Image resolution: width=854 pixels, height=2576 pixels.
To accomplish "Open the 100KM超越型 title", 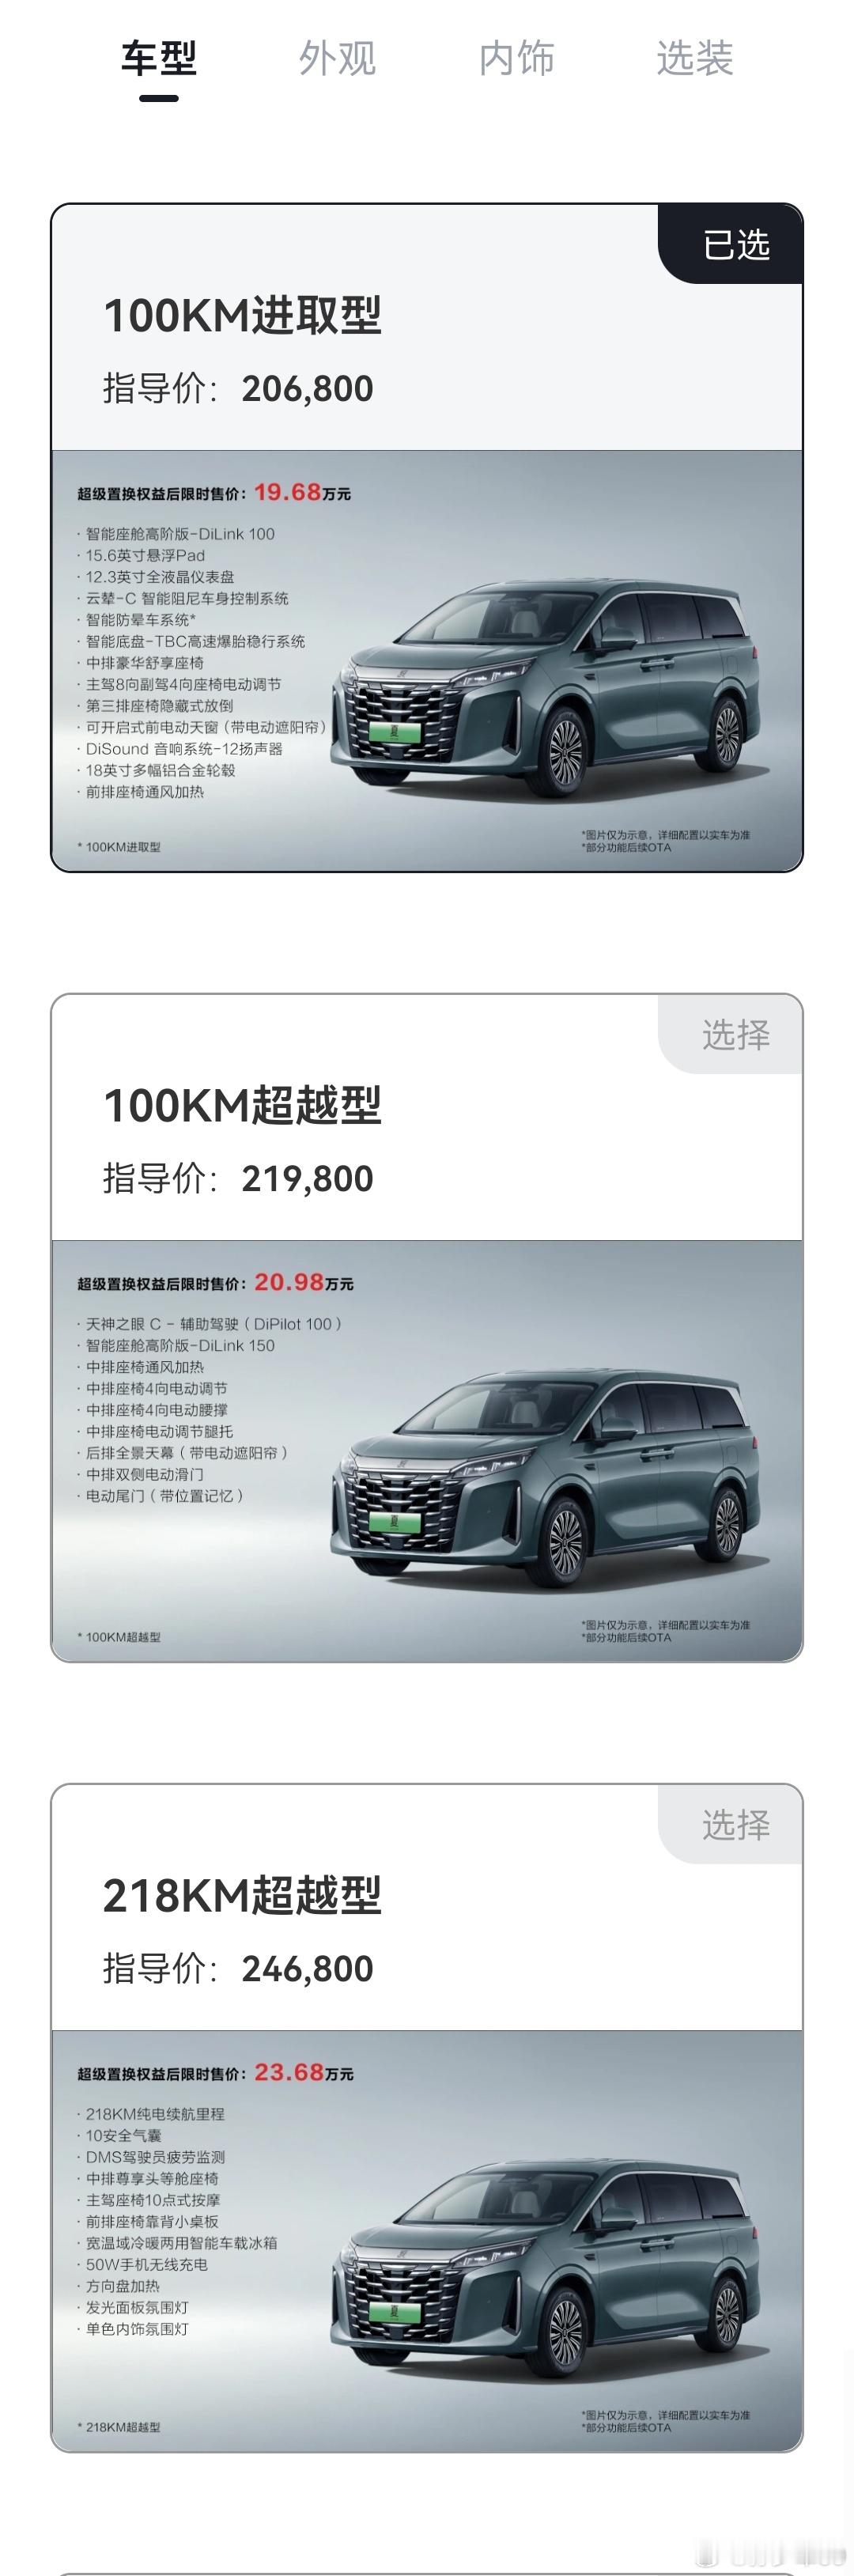I will [x=242, y=1105].
